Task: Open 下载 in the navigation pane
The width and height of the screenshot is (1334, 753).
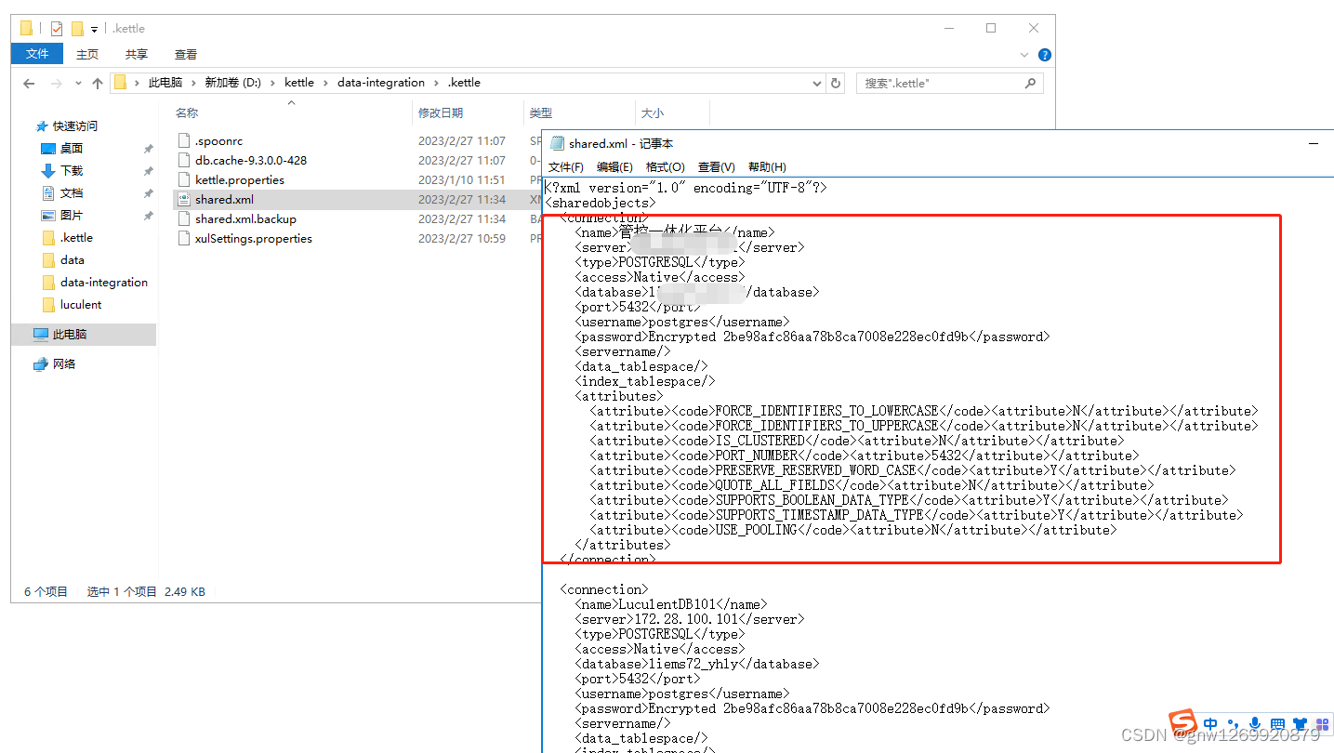Action: pyautogui.click(x=72, y=170)
